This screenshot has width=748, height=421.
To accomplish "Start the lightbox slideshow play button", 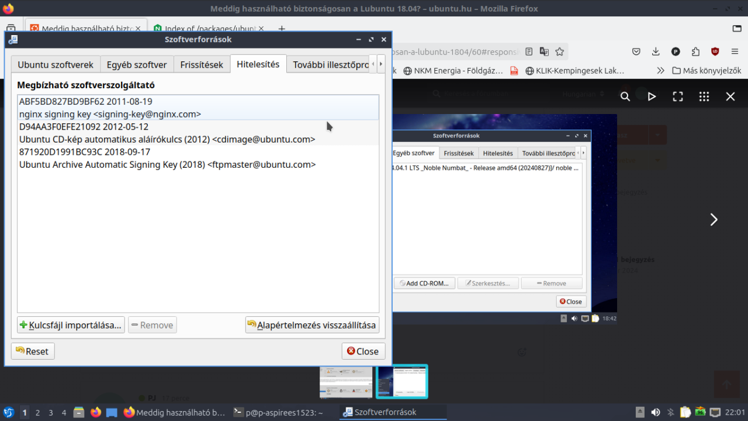I will click(x=652, y=96).
